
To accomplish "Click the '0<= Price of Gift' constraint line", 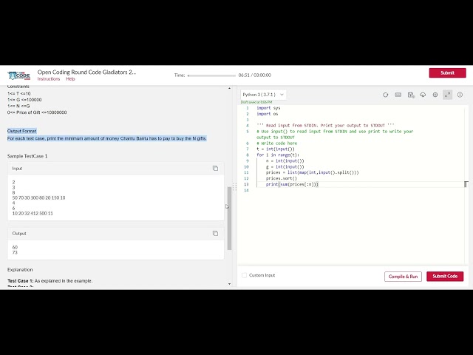I will 37,112.
